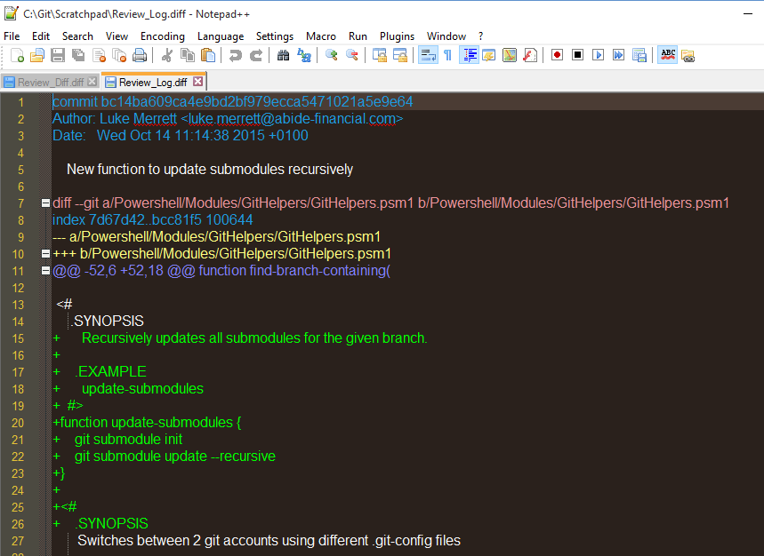Start recording a macro
The image size is (764, 556).
tap(557, 55)
